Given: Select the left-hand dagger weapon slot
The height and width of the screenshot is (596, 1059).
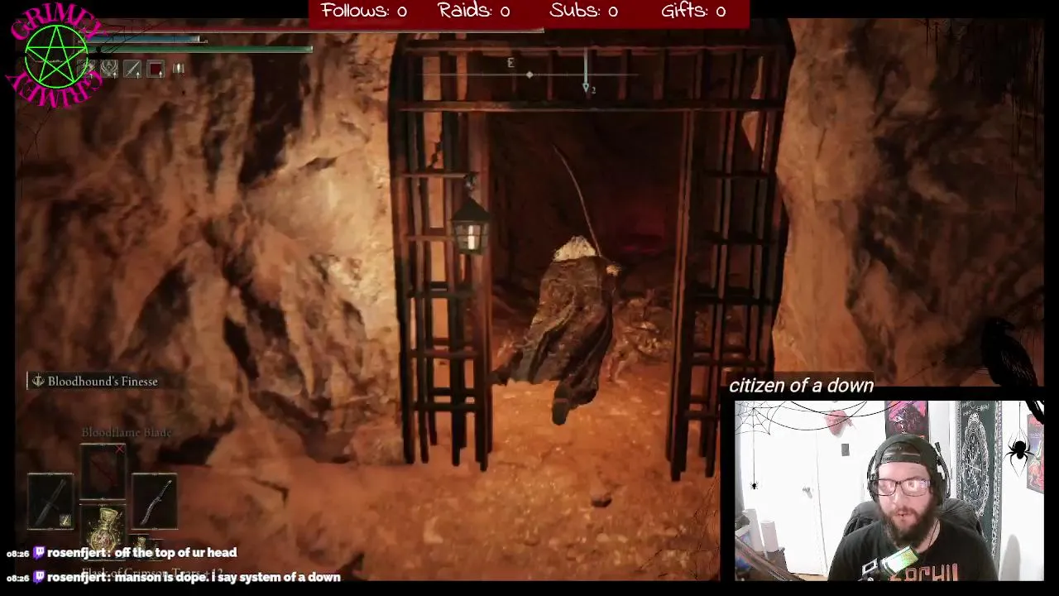Looking at the screenshot, I should (x=50, y=501).
